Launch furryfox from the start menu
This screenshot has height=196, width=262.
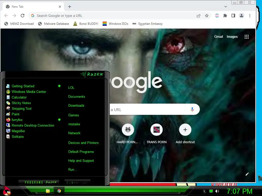[14, 120]
